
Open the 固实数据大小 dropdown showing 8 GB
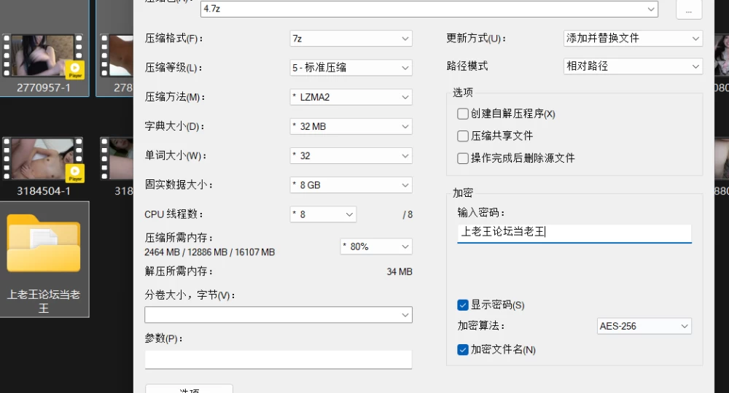(351, 185)
